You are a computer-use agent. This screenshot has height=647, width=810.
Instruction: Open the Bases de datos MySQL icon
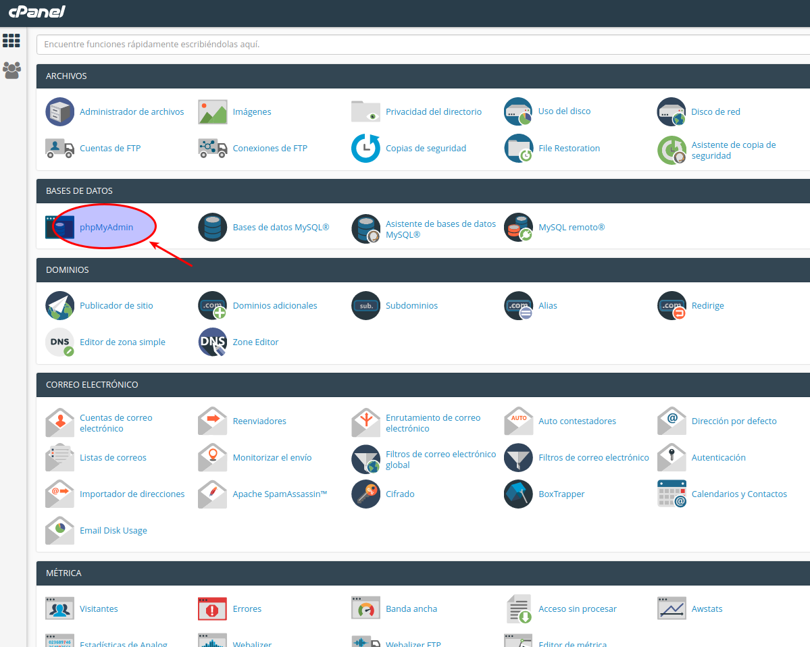pos(212,228)
